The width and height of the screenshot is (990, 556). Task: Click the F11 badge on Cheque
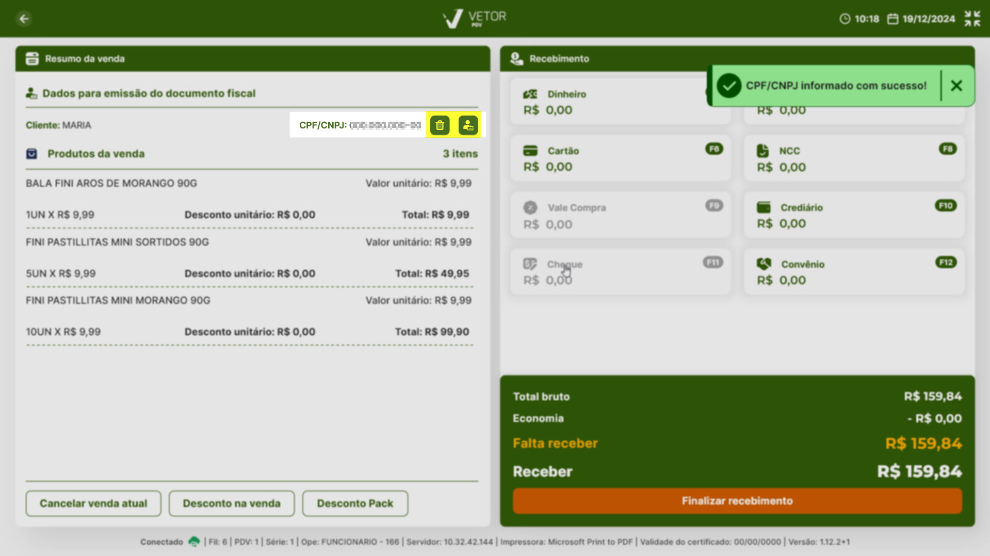[x=712, y=263]
